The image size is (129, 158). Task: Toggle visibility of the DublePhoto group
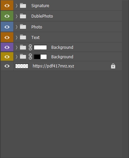point(7,16)
